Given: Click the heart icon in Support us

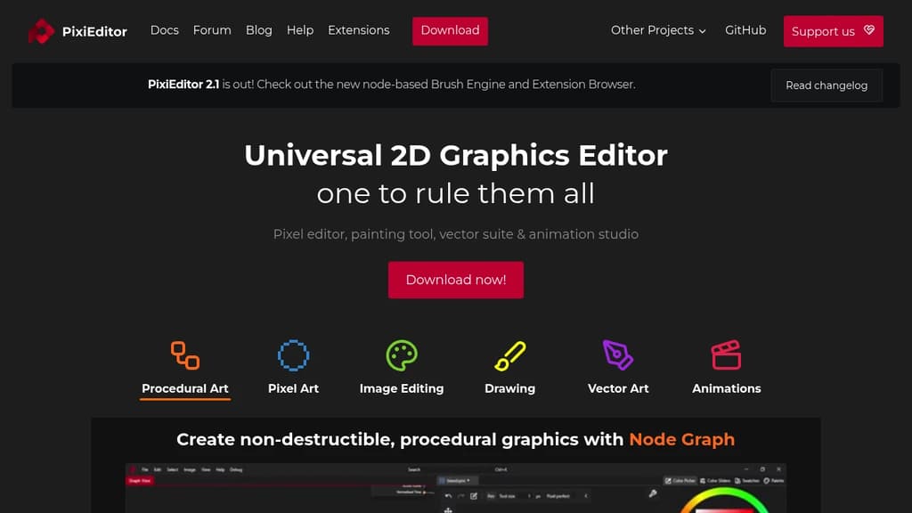Looking at the screenshot, I should (869, 30).
